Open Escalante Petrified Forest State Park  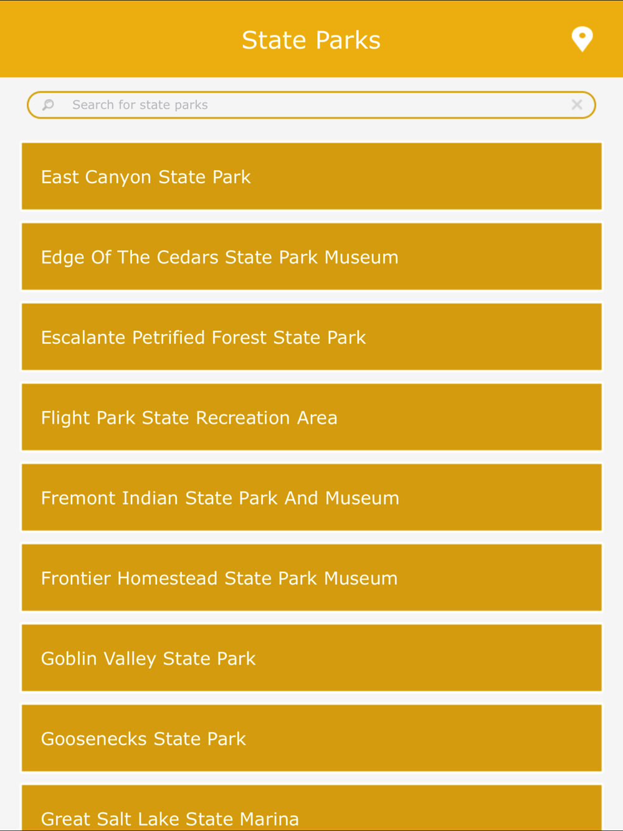[x=311, y=337]
